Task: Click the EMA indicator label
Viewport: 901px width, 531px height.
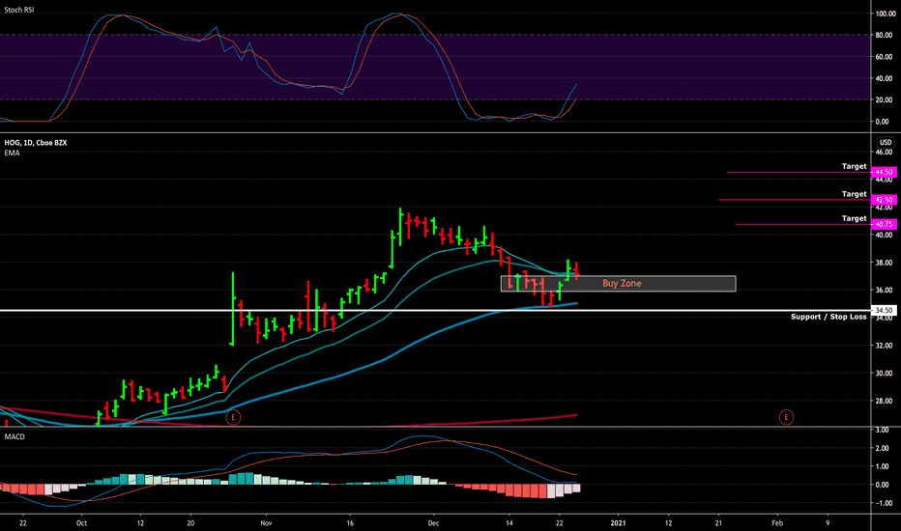Action: pyautogui.click(x=12, y=153)
